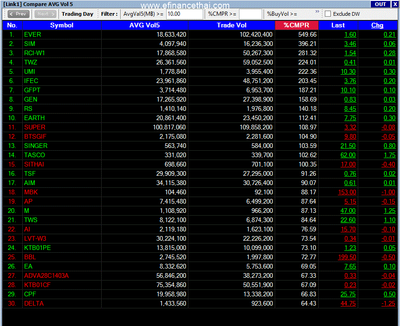The image size is (400, 326).
Task: Click TASCO last price 62.00
Action: click(x=348, y=155)
